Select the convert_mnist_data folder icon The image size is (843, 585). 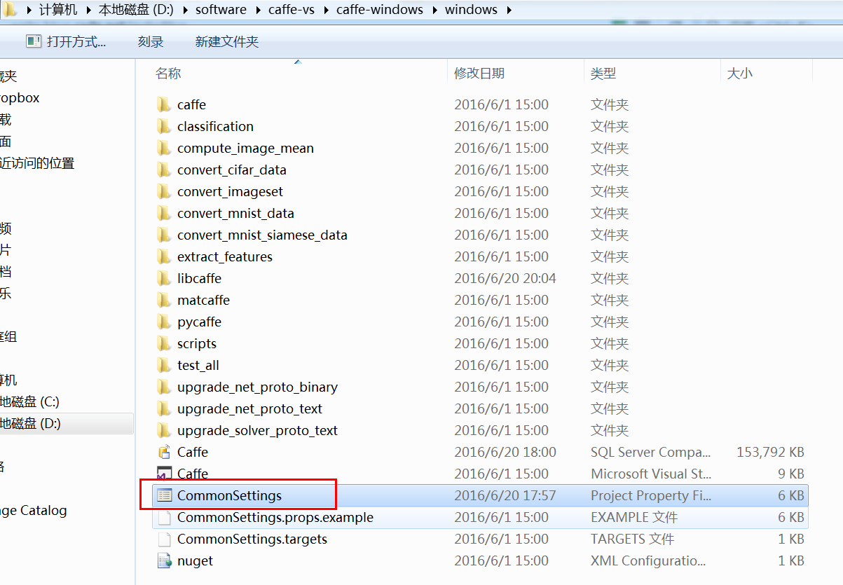point(164,213)
